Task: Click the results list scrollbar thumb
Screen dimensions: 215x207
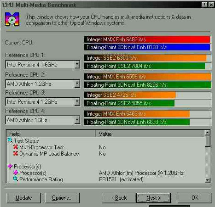Action: click(x=208, y=141)
